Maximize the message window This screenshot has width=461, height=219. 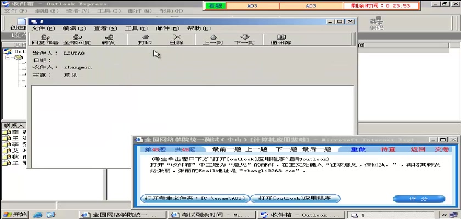340,21
